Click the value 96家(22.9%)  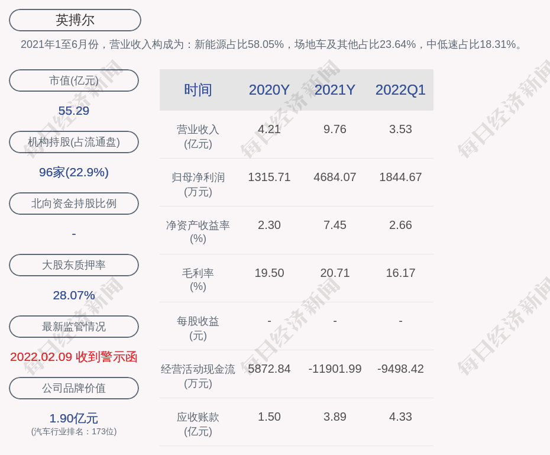click(74, 172)
